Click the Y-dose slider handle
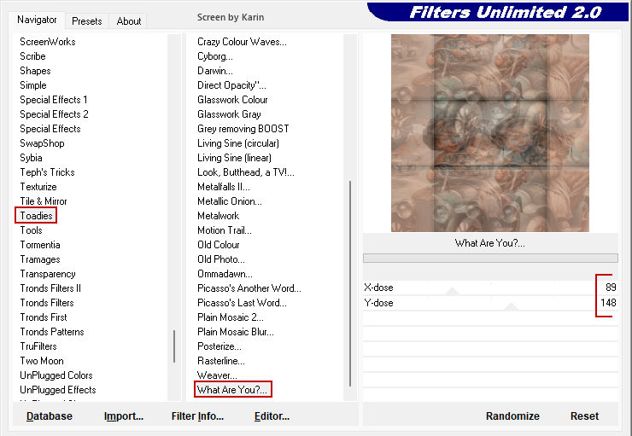Image resolution: width=632 pixels, height=436 pixels. point(510,306)
